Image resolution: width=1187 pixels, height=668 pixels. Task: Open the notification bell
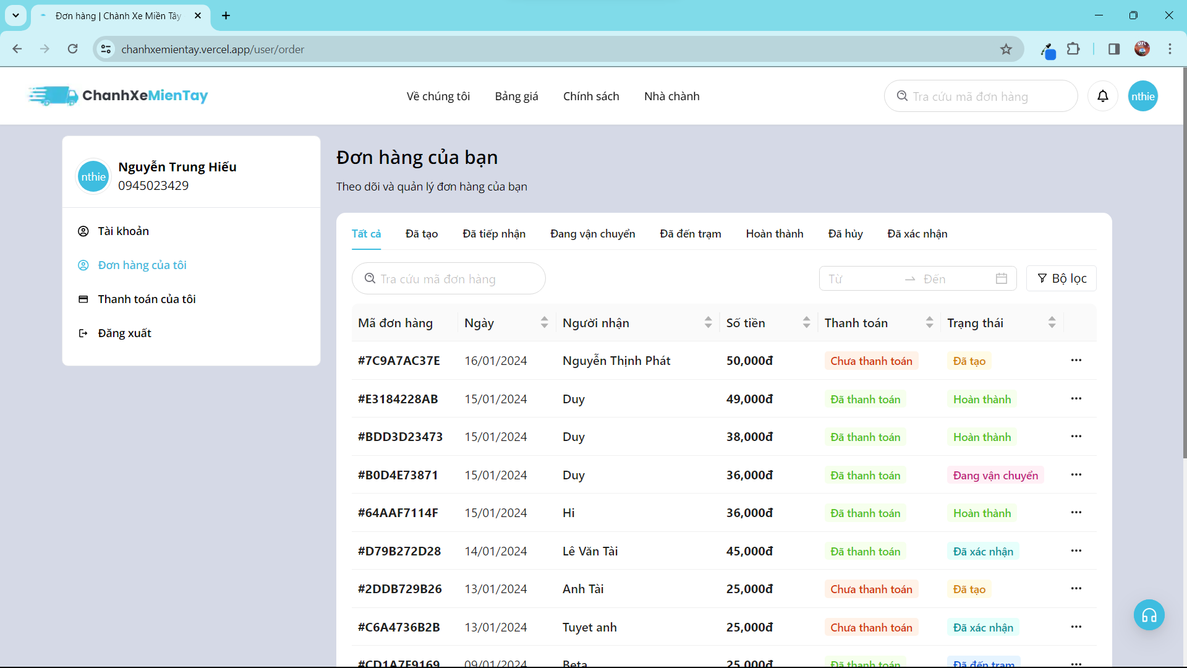click(x=1102, y=96)
